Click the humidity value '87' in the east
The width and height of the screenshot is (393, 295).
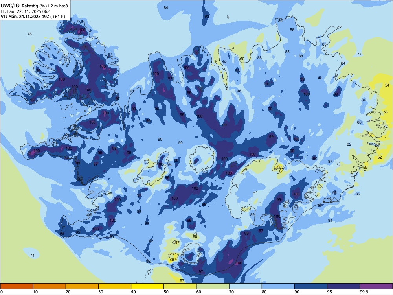[x=330, y=162]
